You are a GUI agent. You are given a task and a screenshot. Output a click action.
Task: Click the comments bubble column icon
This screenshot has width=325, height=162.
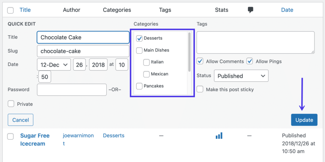pyautogui.click(x=250, y=10)
